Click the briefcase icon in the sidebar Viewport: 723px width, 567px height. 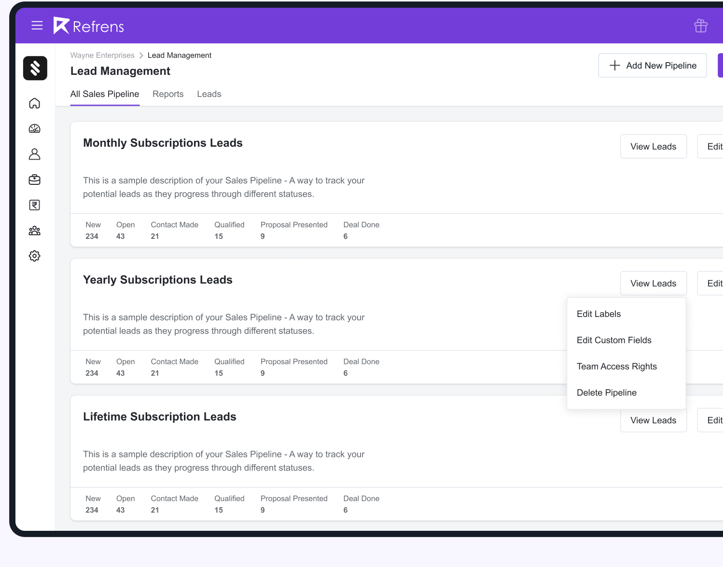tap(34, 179)
